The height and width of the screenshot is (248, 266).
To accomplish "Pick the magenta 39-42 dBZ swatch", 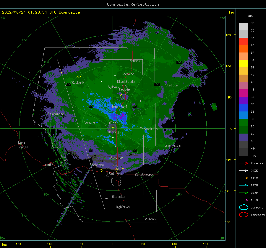I will tap(244, 93).
